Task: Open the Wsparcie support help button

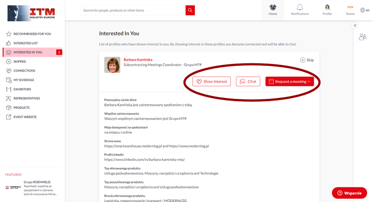Action: 349,193
